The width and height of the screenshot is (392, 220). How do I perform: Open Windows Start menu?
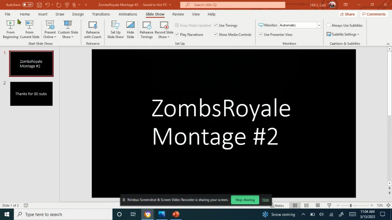pyautogui.click(x=7, y=214)
